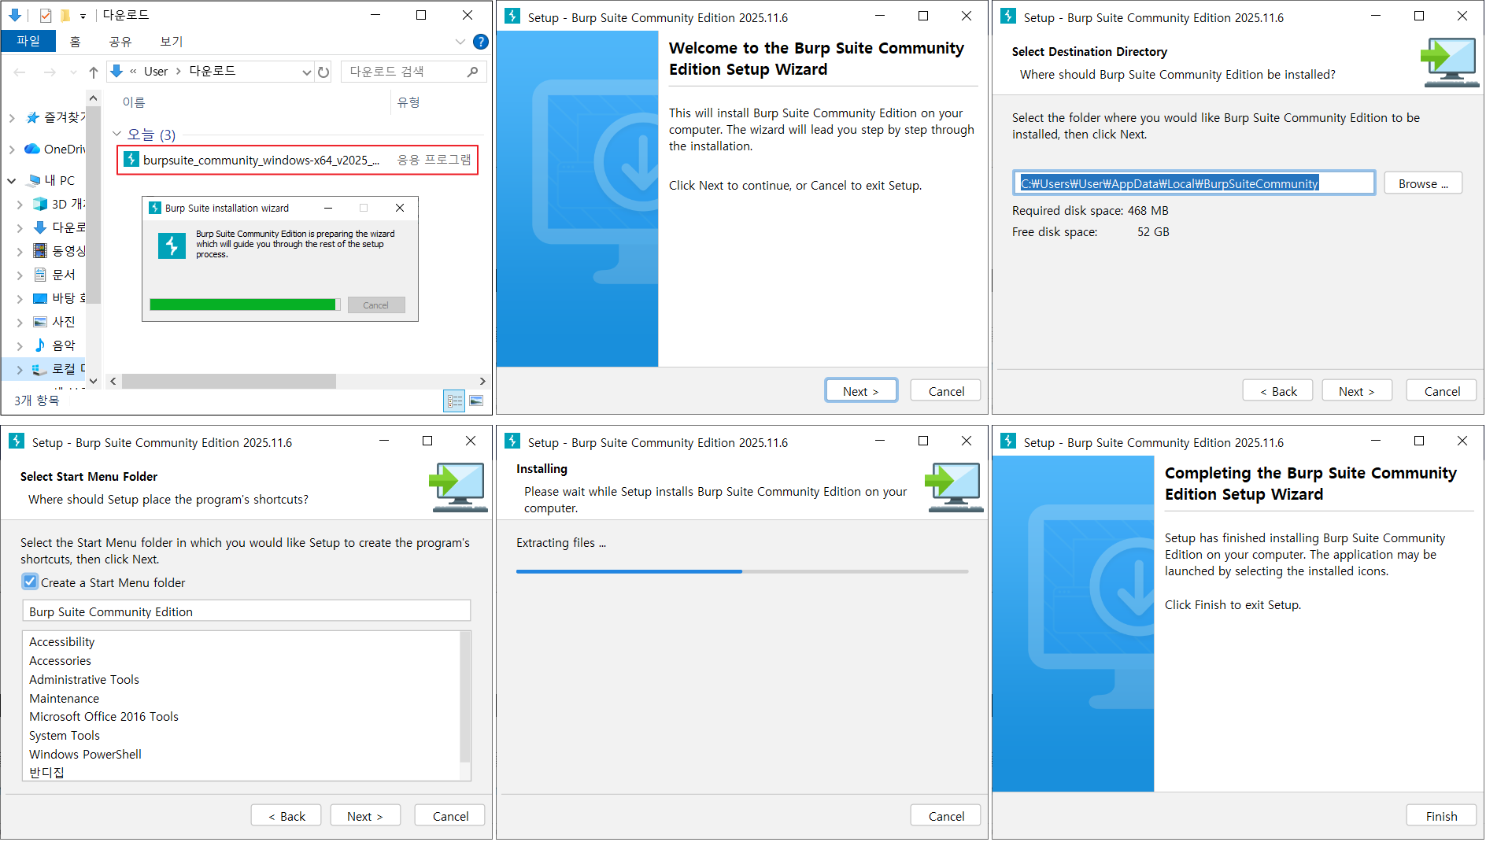
Task: Switch to the 보기 ribbon tab
Action: tap(172, 41)
